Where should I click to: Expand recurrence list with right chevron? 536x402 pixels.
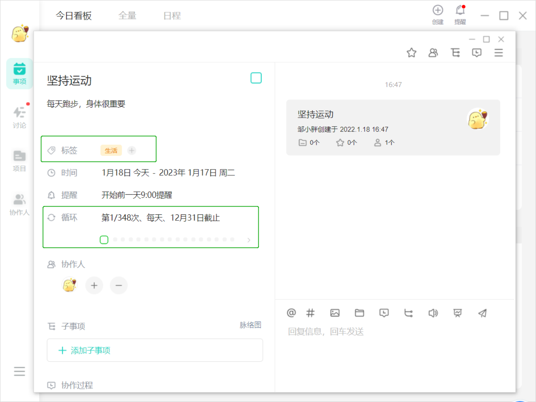[249, 240]
